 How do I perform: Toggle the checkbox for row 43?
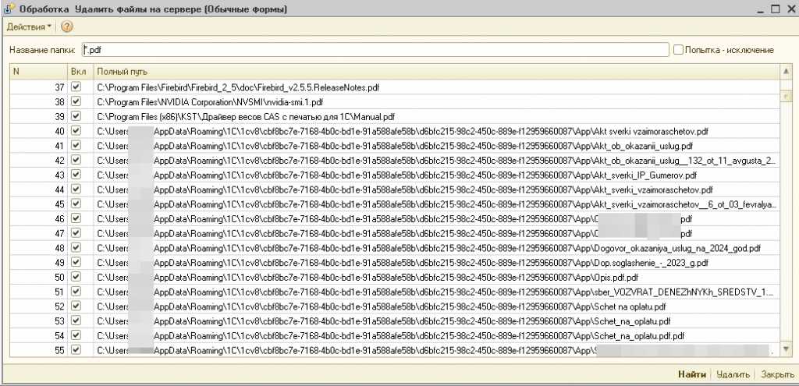(76, 175)
